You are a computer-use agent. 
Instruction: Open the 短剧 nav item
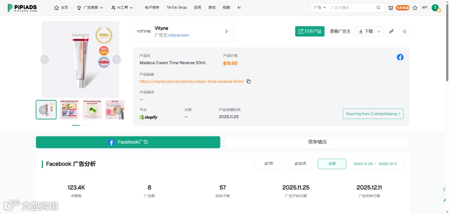(226, 8)
